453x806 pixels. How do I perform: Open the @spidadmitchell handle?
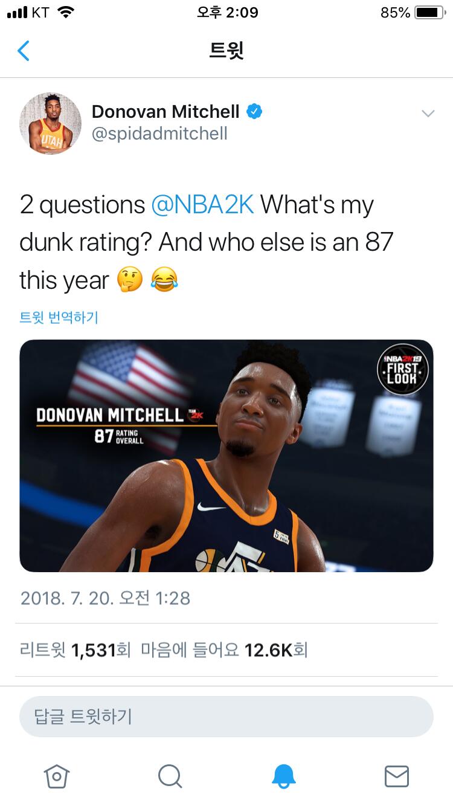coord(159,134)
